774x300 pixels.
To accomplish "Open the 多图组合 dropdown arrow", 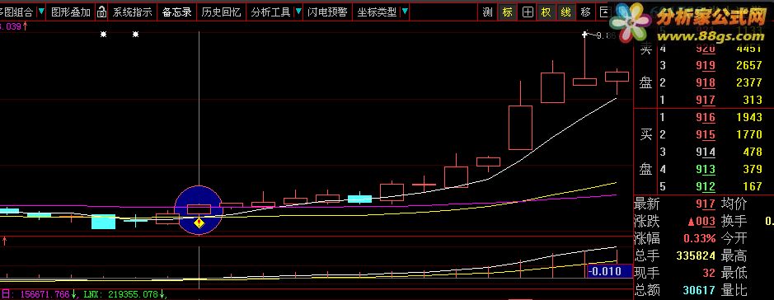I will tap(41, 12).
